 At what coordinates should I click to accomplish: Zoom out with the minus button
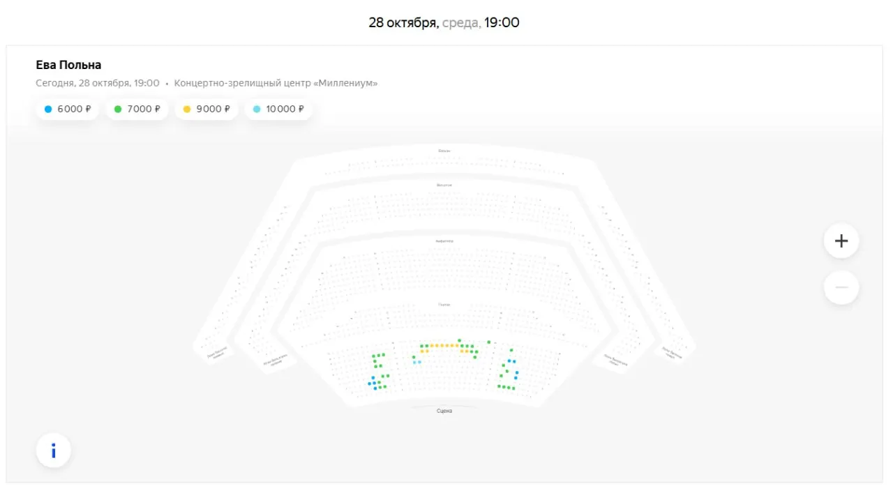(x=841, y=287)
